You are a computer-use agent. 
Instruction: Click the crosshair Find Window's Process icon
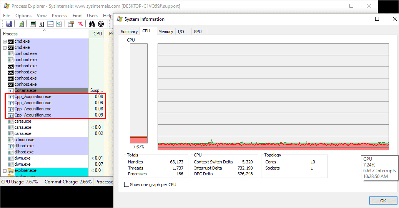(101, 24)
